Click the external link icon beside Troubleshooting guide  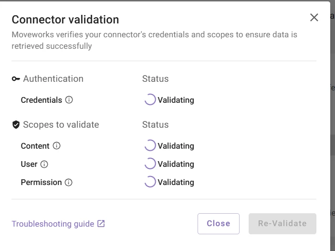tap(101, 224)
